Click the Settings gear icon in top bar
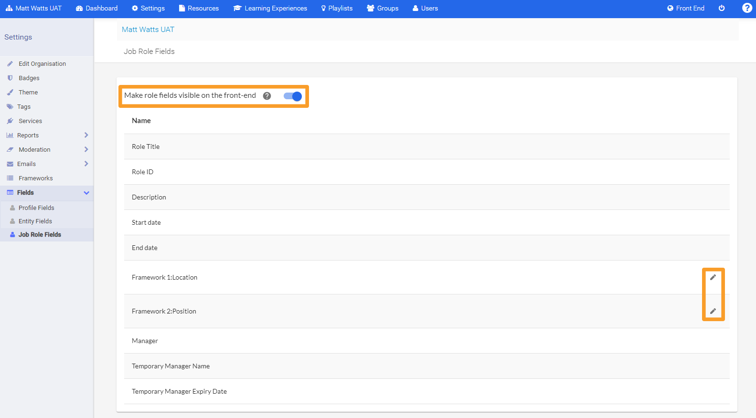The width and height of the screenshot is (756, 418). click(x=135, y=8)
